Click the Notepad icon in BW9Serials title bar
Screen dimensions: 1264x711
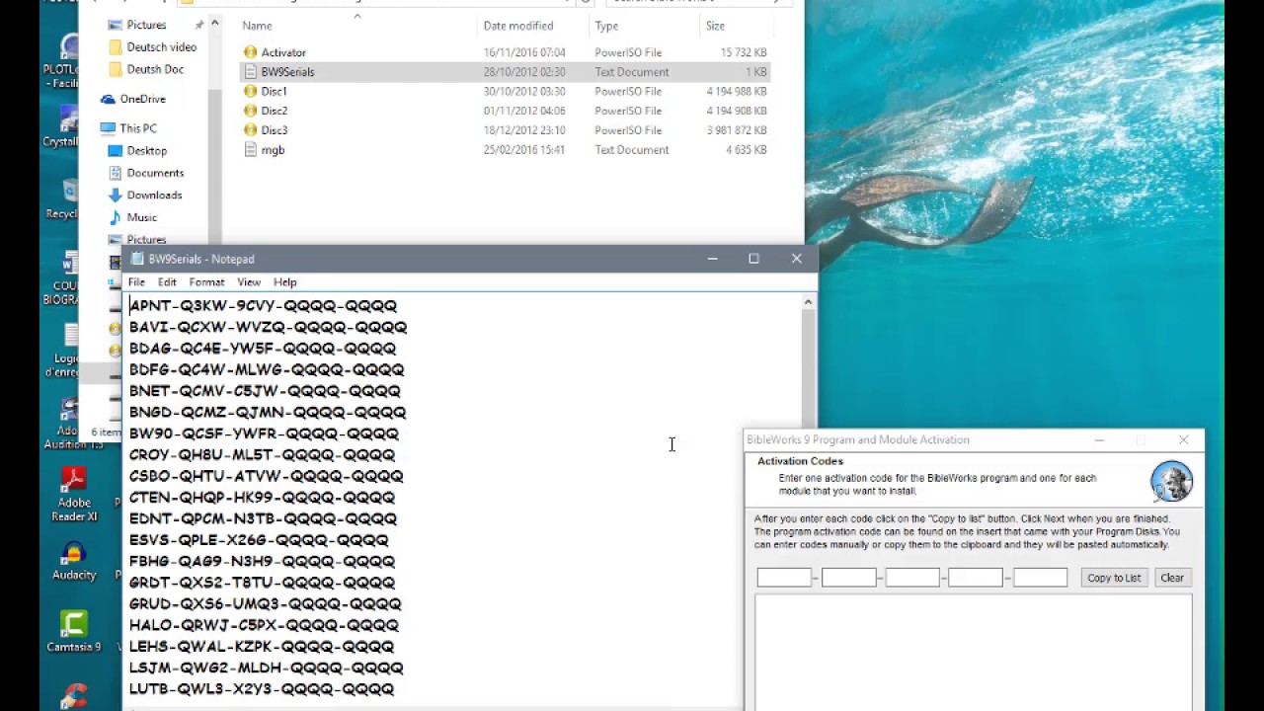pos(137,259)
